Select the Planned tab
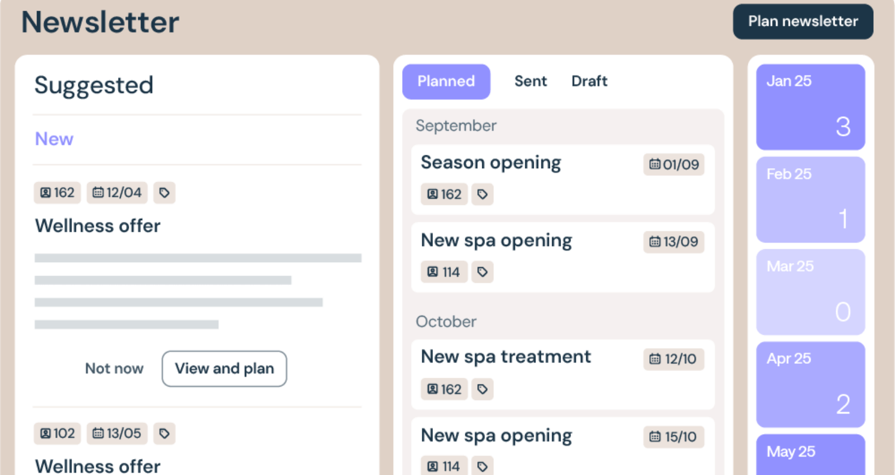The height and width of the screenshot is (475, 895). pyautogui.click(x=446, y=82)
